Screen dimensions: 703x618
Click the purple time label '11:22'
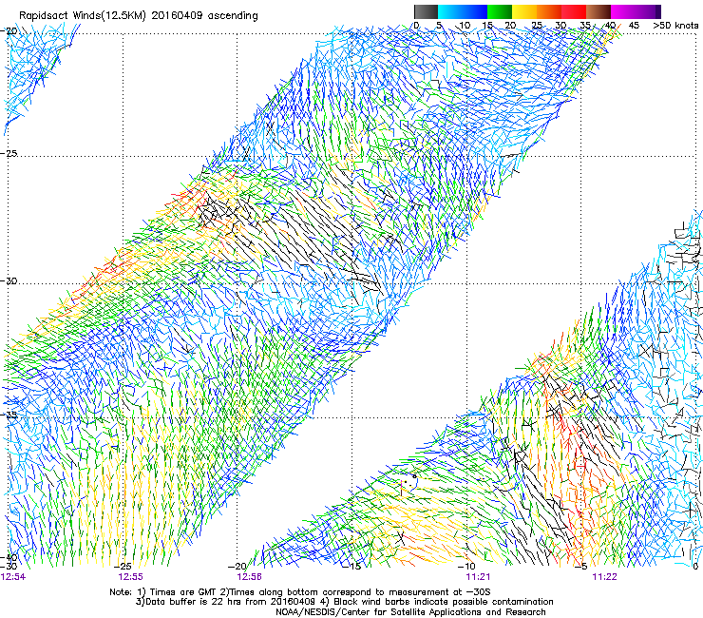click(604, 577)
